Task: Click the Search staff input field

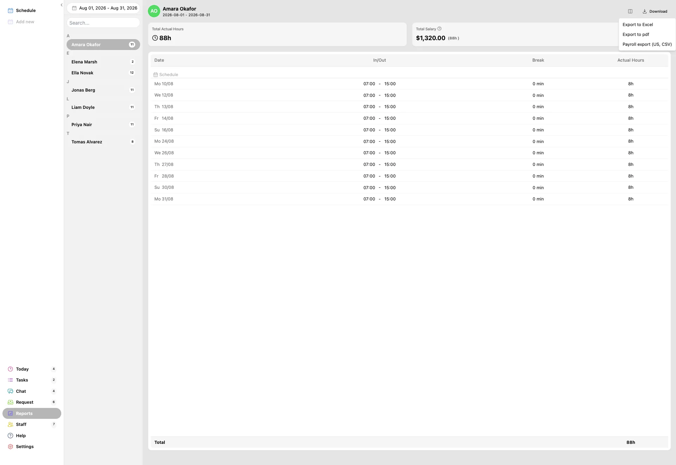Action: pos(103,23)
